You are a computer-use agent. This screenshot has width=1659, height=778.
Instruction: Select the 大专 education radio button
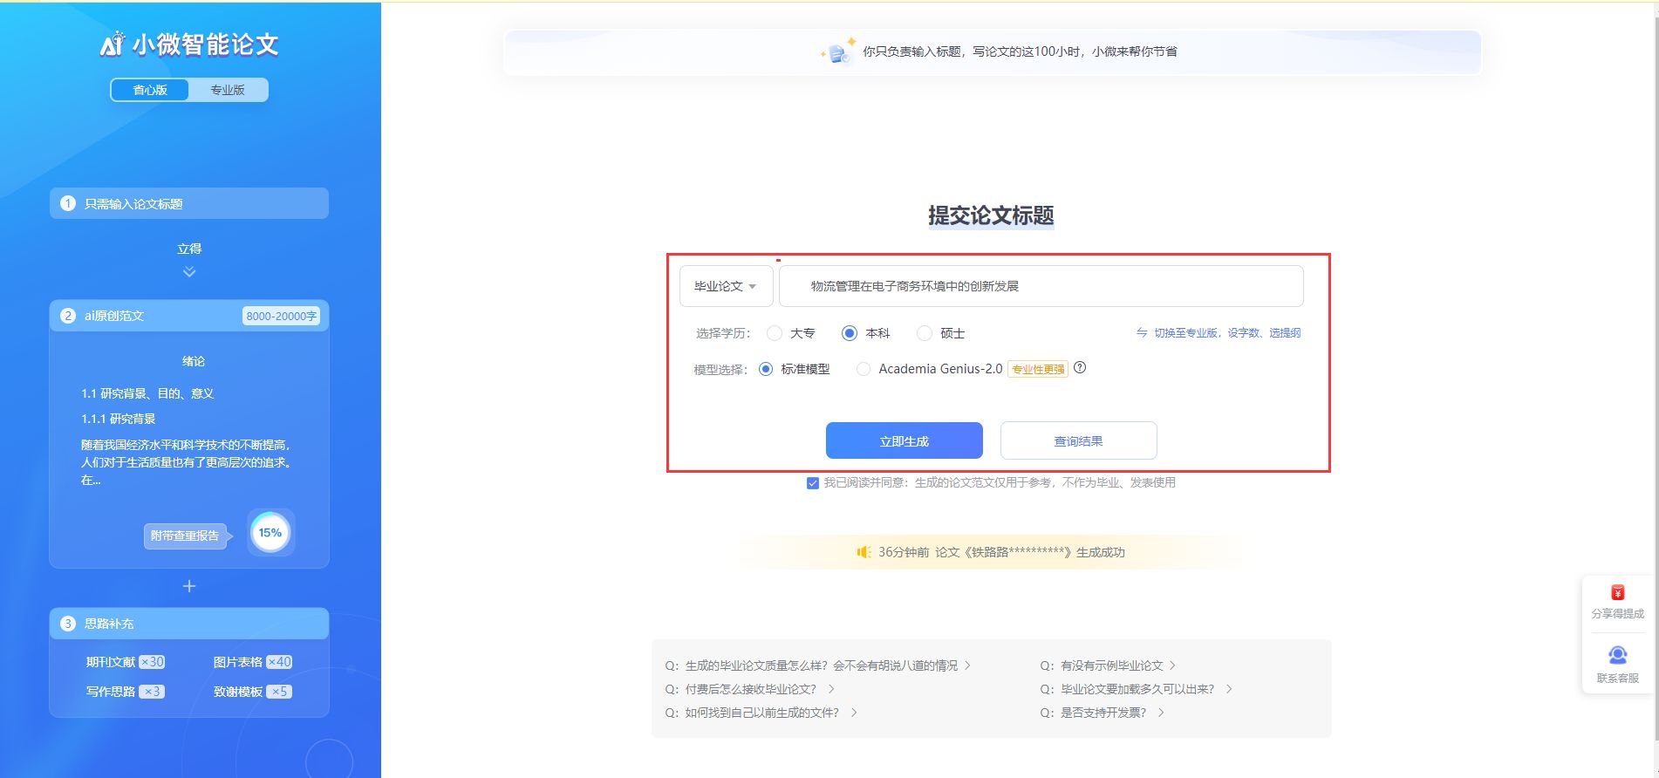[775, 333]
